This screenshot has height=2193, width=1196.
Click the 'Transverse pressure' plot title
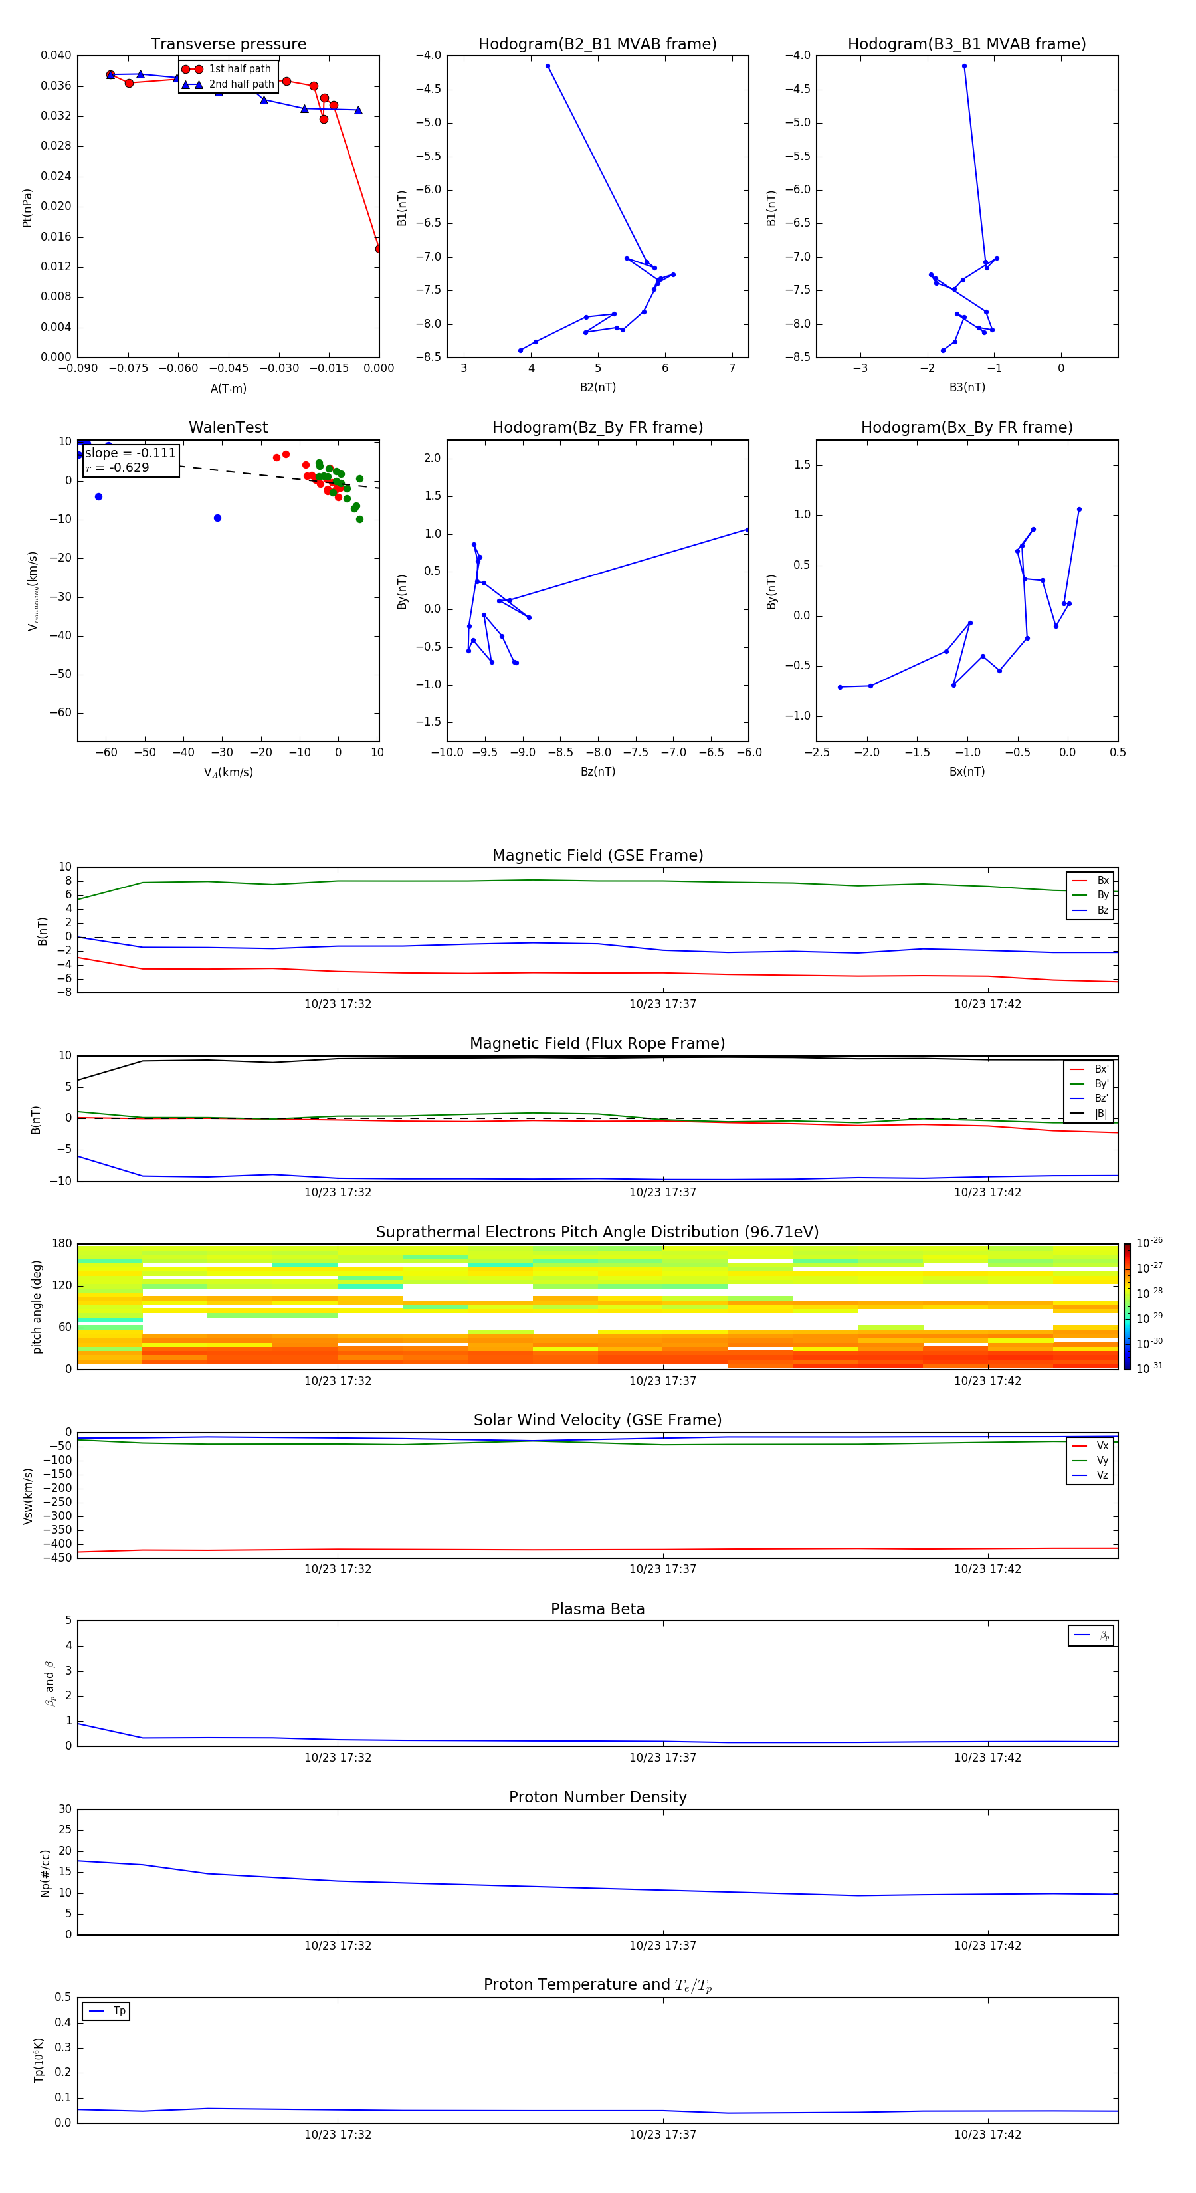[x=228, y=45]
